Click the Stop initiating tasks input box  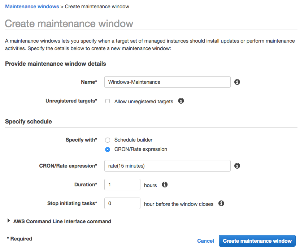coord(122,203)
